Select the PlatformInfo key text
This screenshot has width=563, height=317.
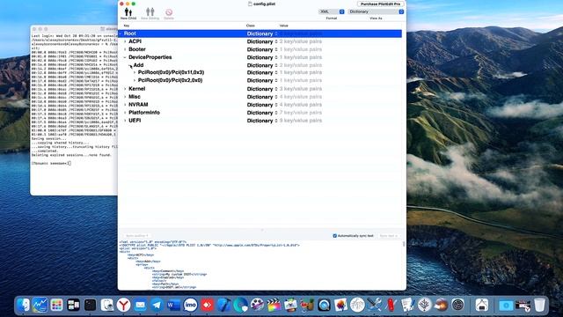pos(144,112)
